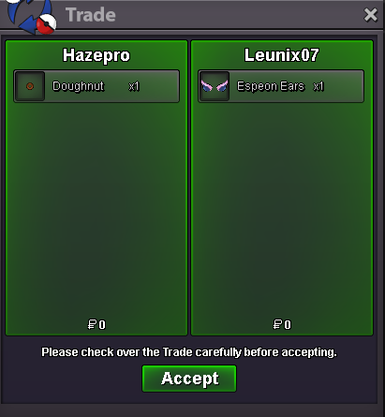
Task: Click the check over the Trade warning
Action: click(x=189, y=352)
